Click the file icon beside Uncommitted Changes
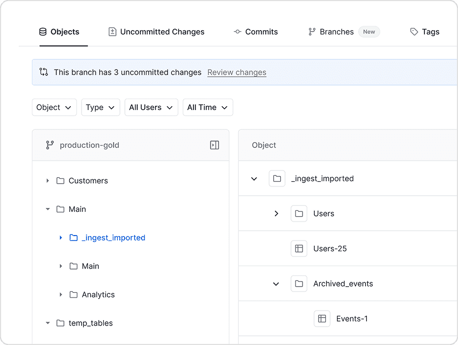Screen dimensions: 458x345 [112, 31]
